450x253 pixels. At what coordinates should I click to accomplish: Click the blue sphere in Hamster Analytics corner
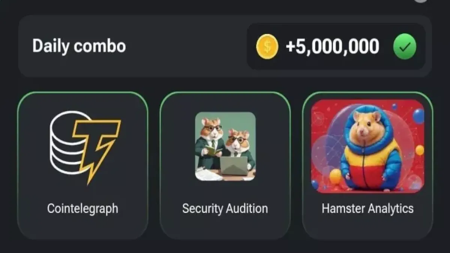418,116
